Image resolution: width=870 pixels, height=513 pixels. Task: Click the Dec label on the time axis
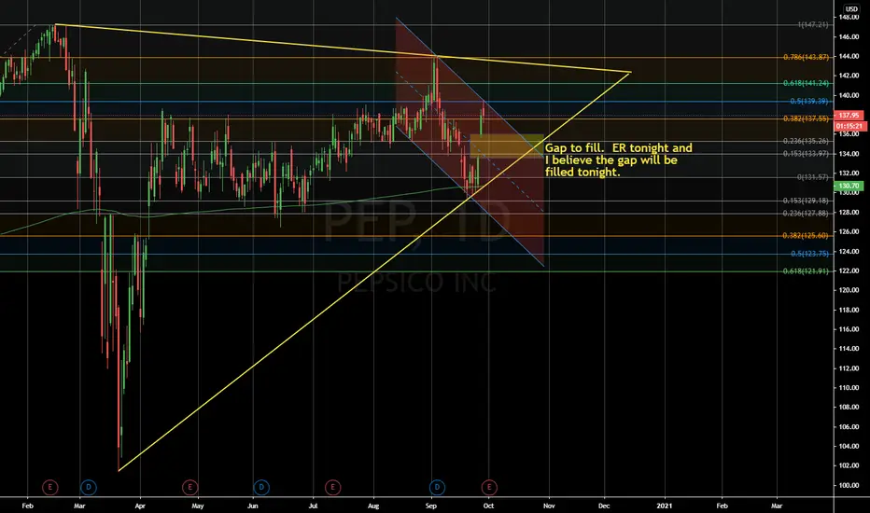click(604, 506)
